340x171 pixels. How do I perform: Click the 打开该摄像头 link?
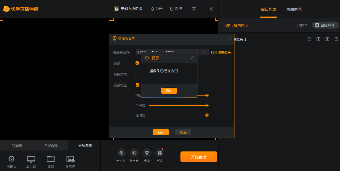tap(221, 52)
